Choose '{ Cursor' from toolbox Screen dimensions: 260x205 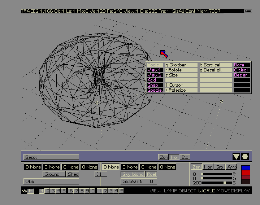[x=181, y=85]
